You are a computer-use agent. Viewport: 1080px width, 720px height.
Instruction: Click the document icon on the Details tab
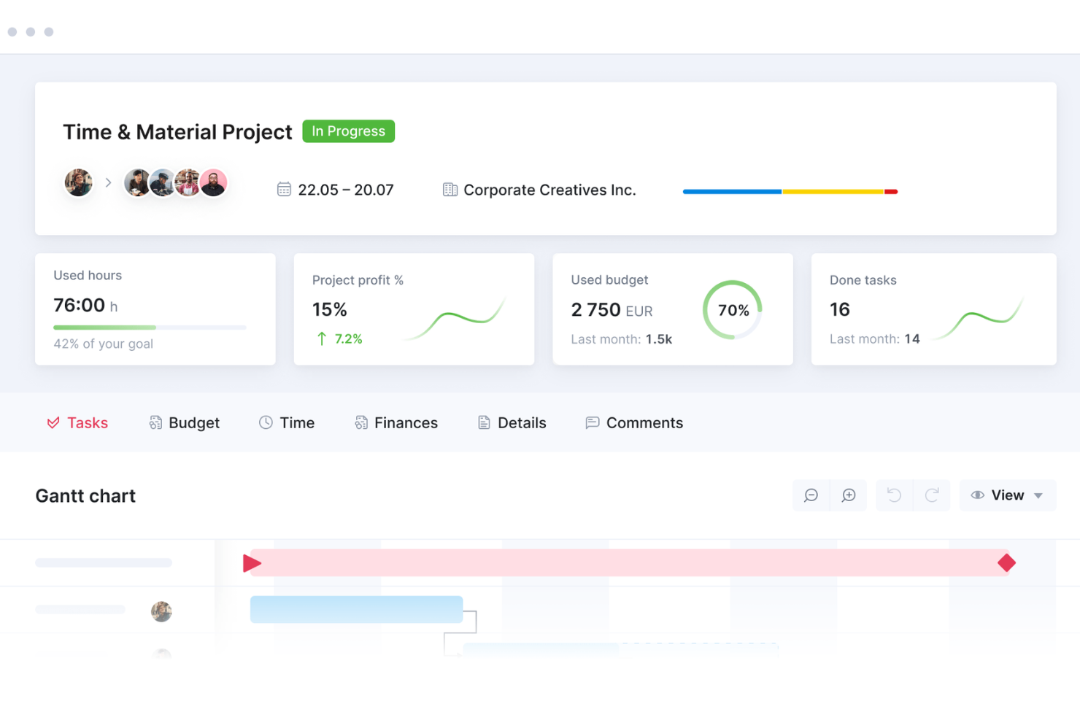coord(483,422)
